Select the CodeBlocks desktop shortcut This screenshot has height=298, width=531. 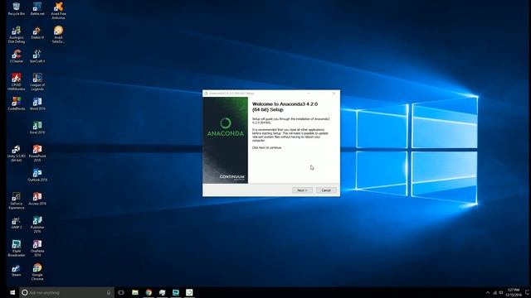point(17,103)
